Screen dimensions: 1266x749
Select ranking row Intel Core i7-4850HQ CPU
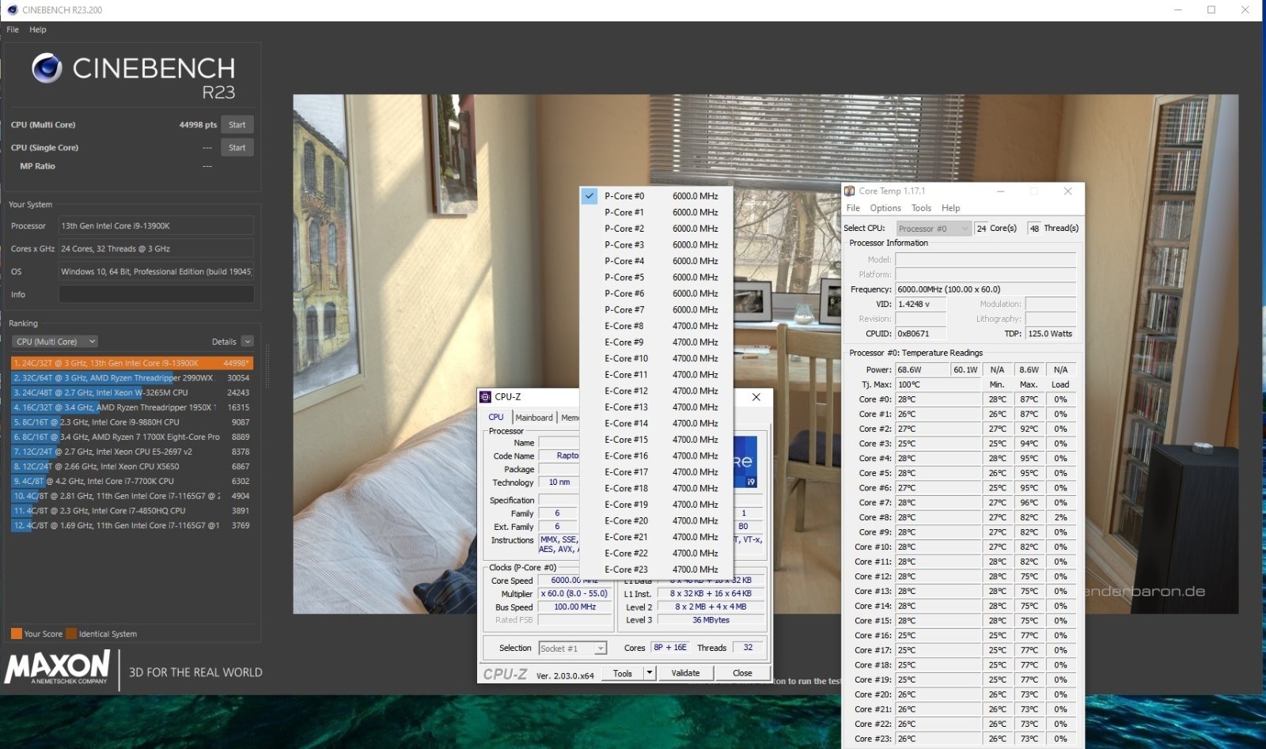coord(132,511)
